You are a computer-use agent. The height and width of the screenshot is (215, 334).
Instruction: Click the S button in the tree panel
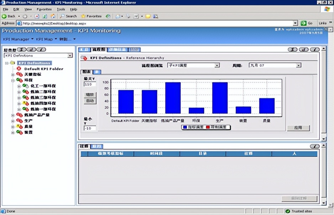[21, 49]
